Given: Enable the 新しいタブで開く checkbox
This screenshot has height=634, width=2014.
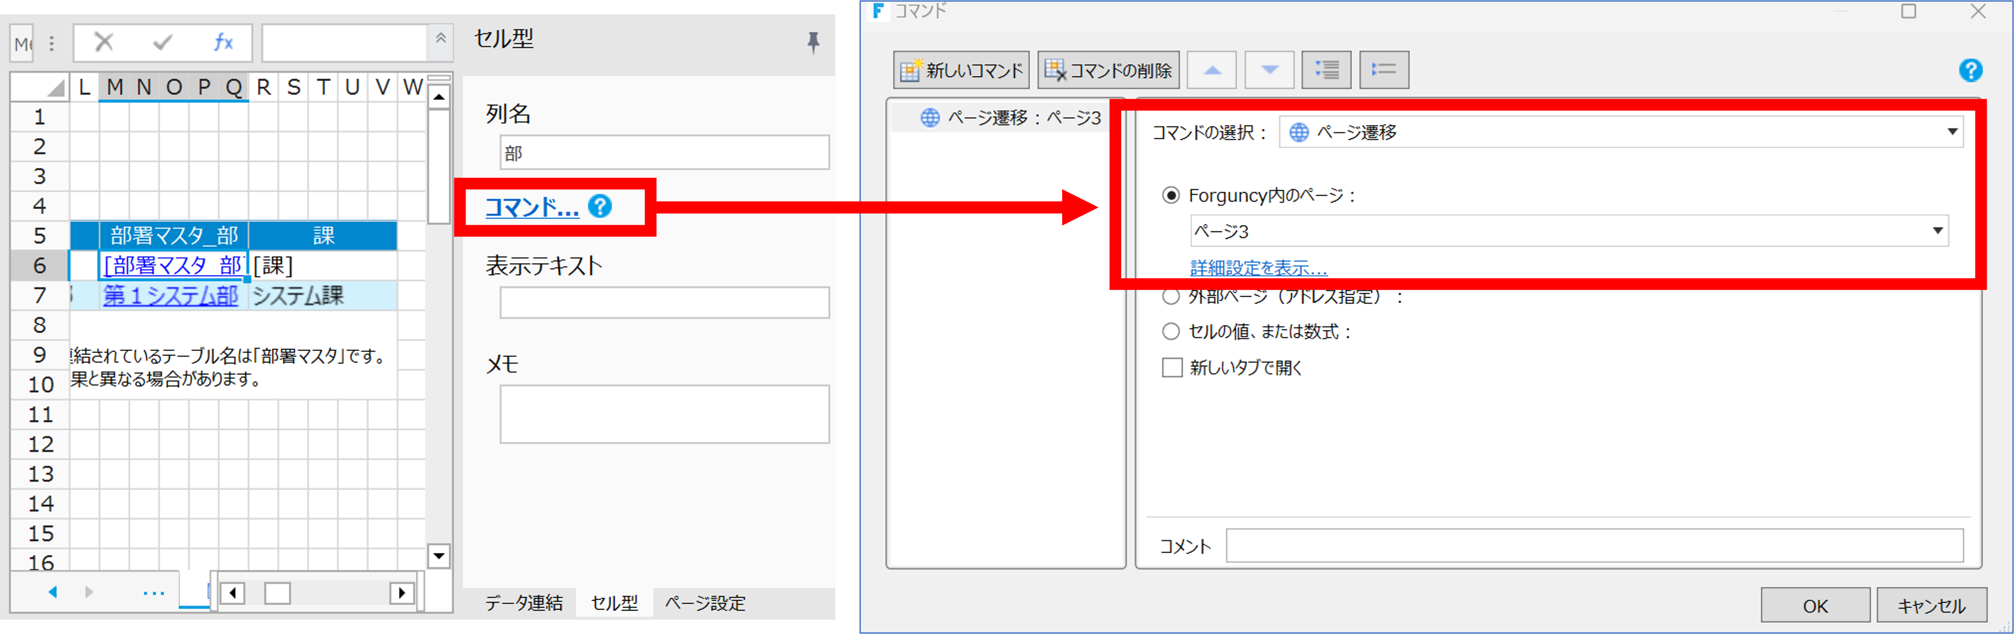Looking at the screenshot, I should (x=1172, y=368).
